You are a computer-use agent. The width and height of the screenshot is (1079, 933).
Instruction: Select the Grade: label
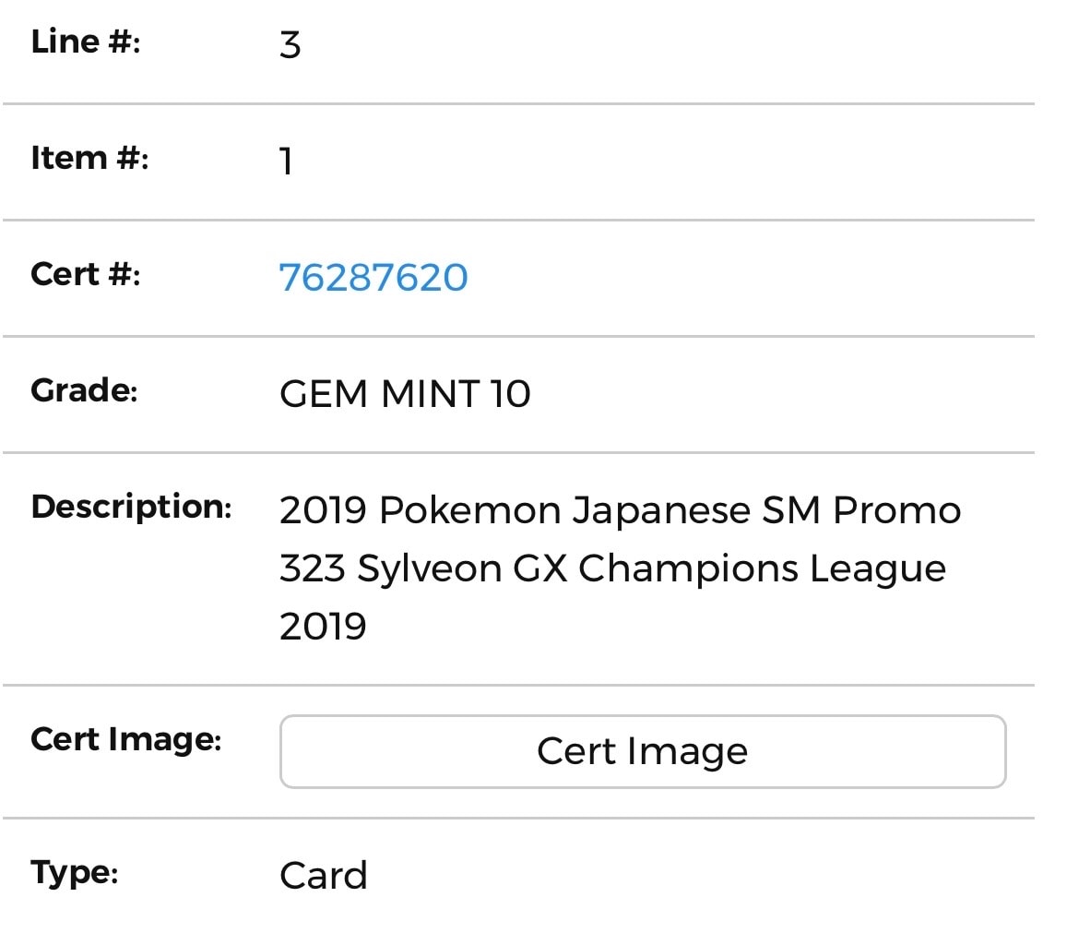[85, 390]
